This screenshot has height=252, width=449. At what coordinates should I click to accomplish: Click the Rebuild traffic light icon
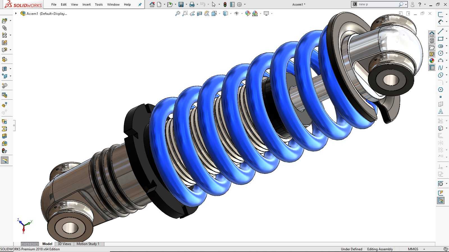point(225,4)
